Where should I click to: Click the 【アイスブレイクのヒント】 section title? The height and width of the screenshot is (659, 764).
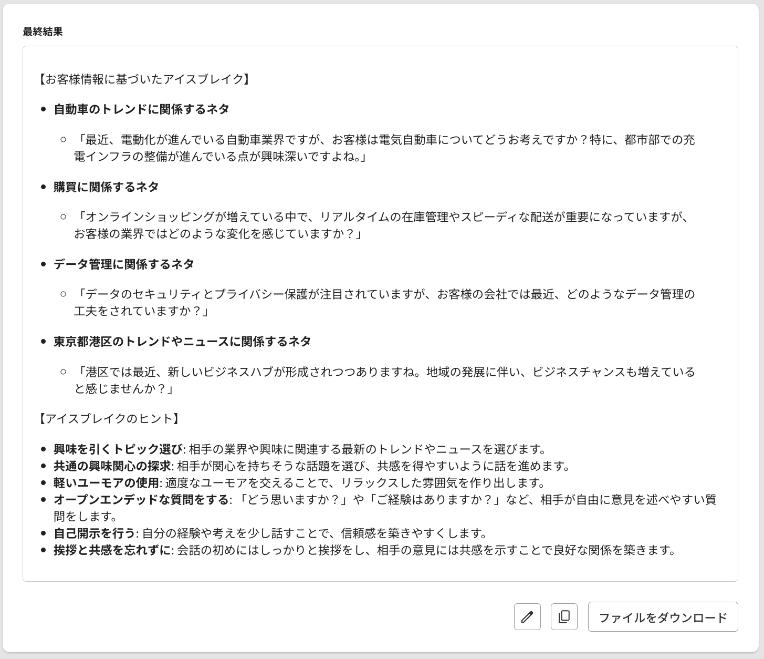click(109, 419)
